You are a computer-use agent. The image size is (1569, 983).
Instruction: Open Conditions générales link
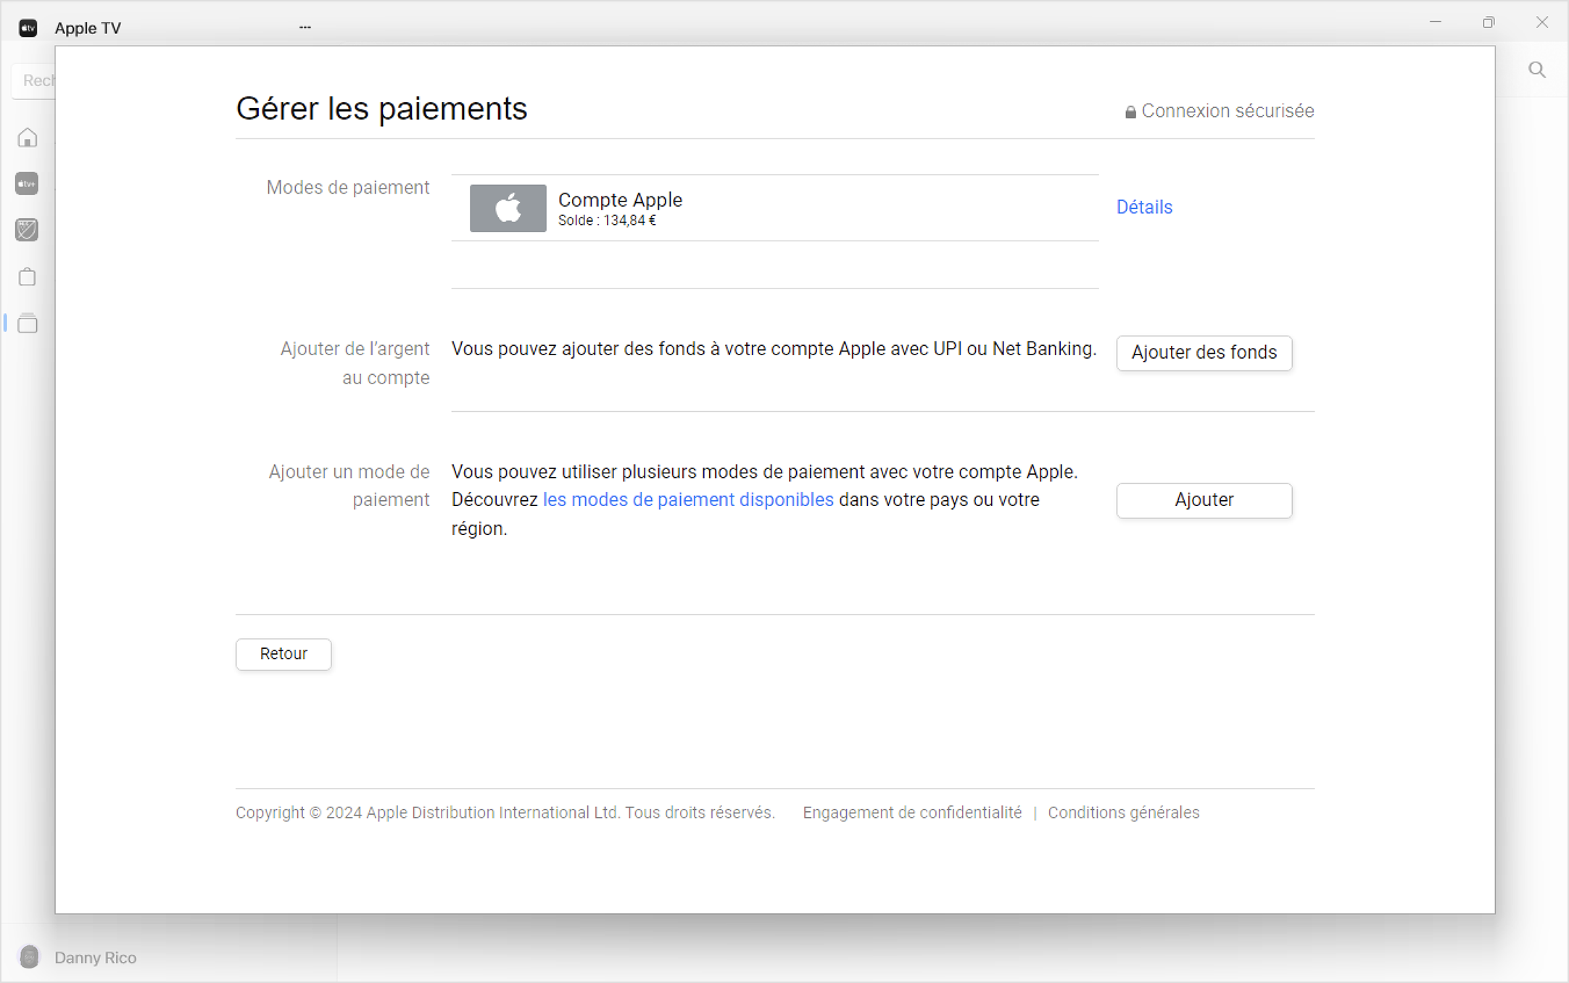(1123, 813)
